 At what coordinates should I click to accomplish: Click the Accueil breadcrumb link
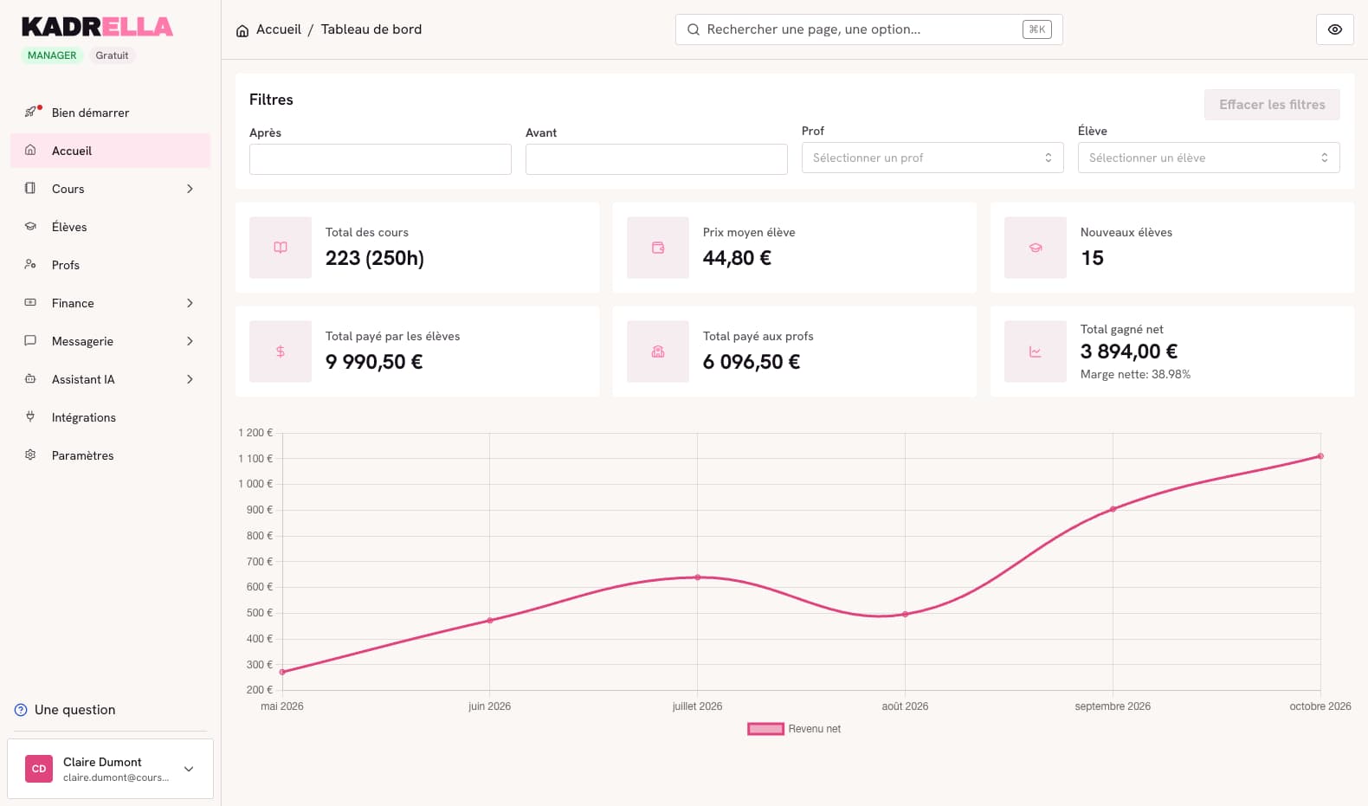click(x=279, y=29)
